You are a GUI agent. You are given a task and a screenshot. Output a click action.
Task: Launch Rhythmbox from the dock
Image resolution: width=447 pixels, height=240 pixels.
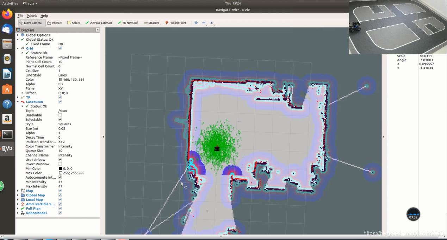pos(7,59)
